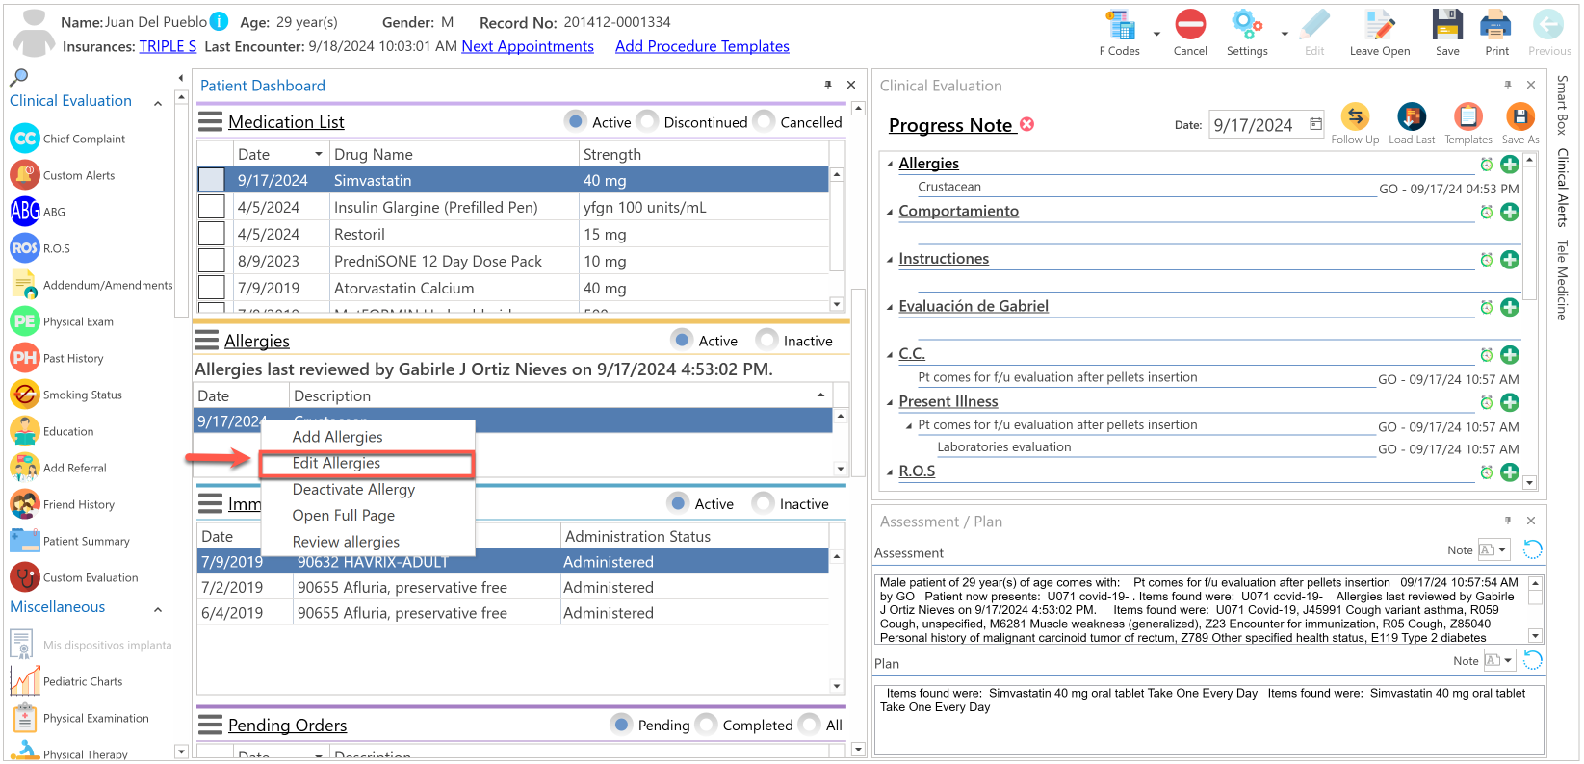
Task: Collapse the Miscellaneous sidebar group
Action: tap(158, 609)
